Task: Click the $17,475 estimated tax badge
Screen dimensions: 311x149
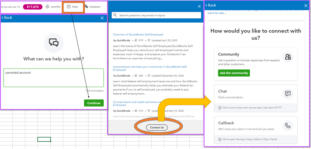Action: tap(33, 7)
